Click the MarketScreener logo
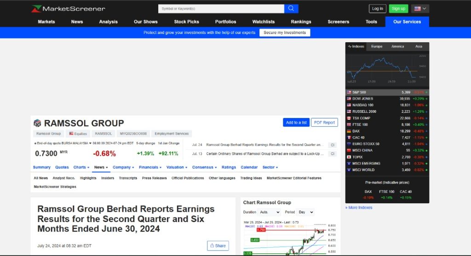 [68, 9]
